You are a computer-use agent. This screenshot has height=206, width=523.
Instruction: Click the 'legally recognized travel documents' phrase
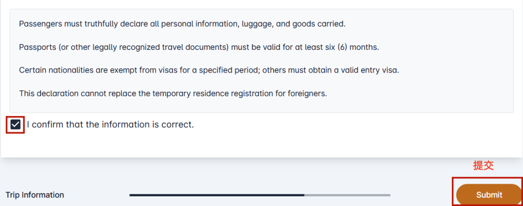point(159,47)
